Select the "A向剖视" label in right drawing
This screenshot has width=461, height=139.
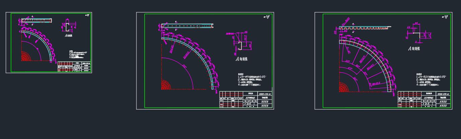[x=414, y=48]
